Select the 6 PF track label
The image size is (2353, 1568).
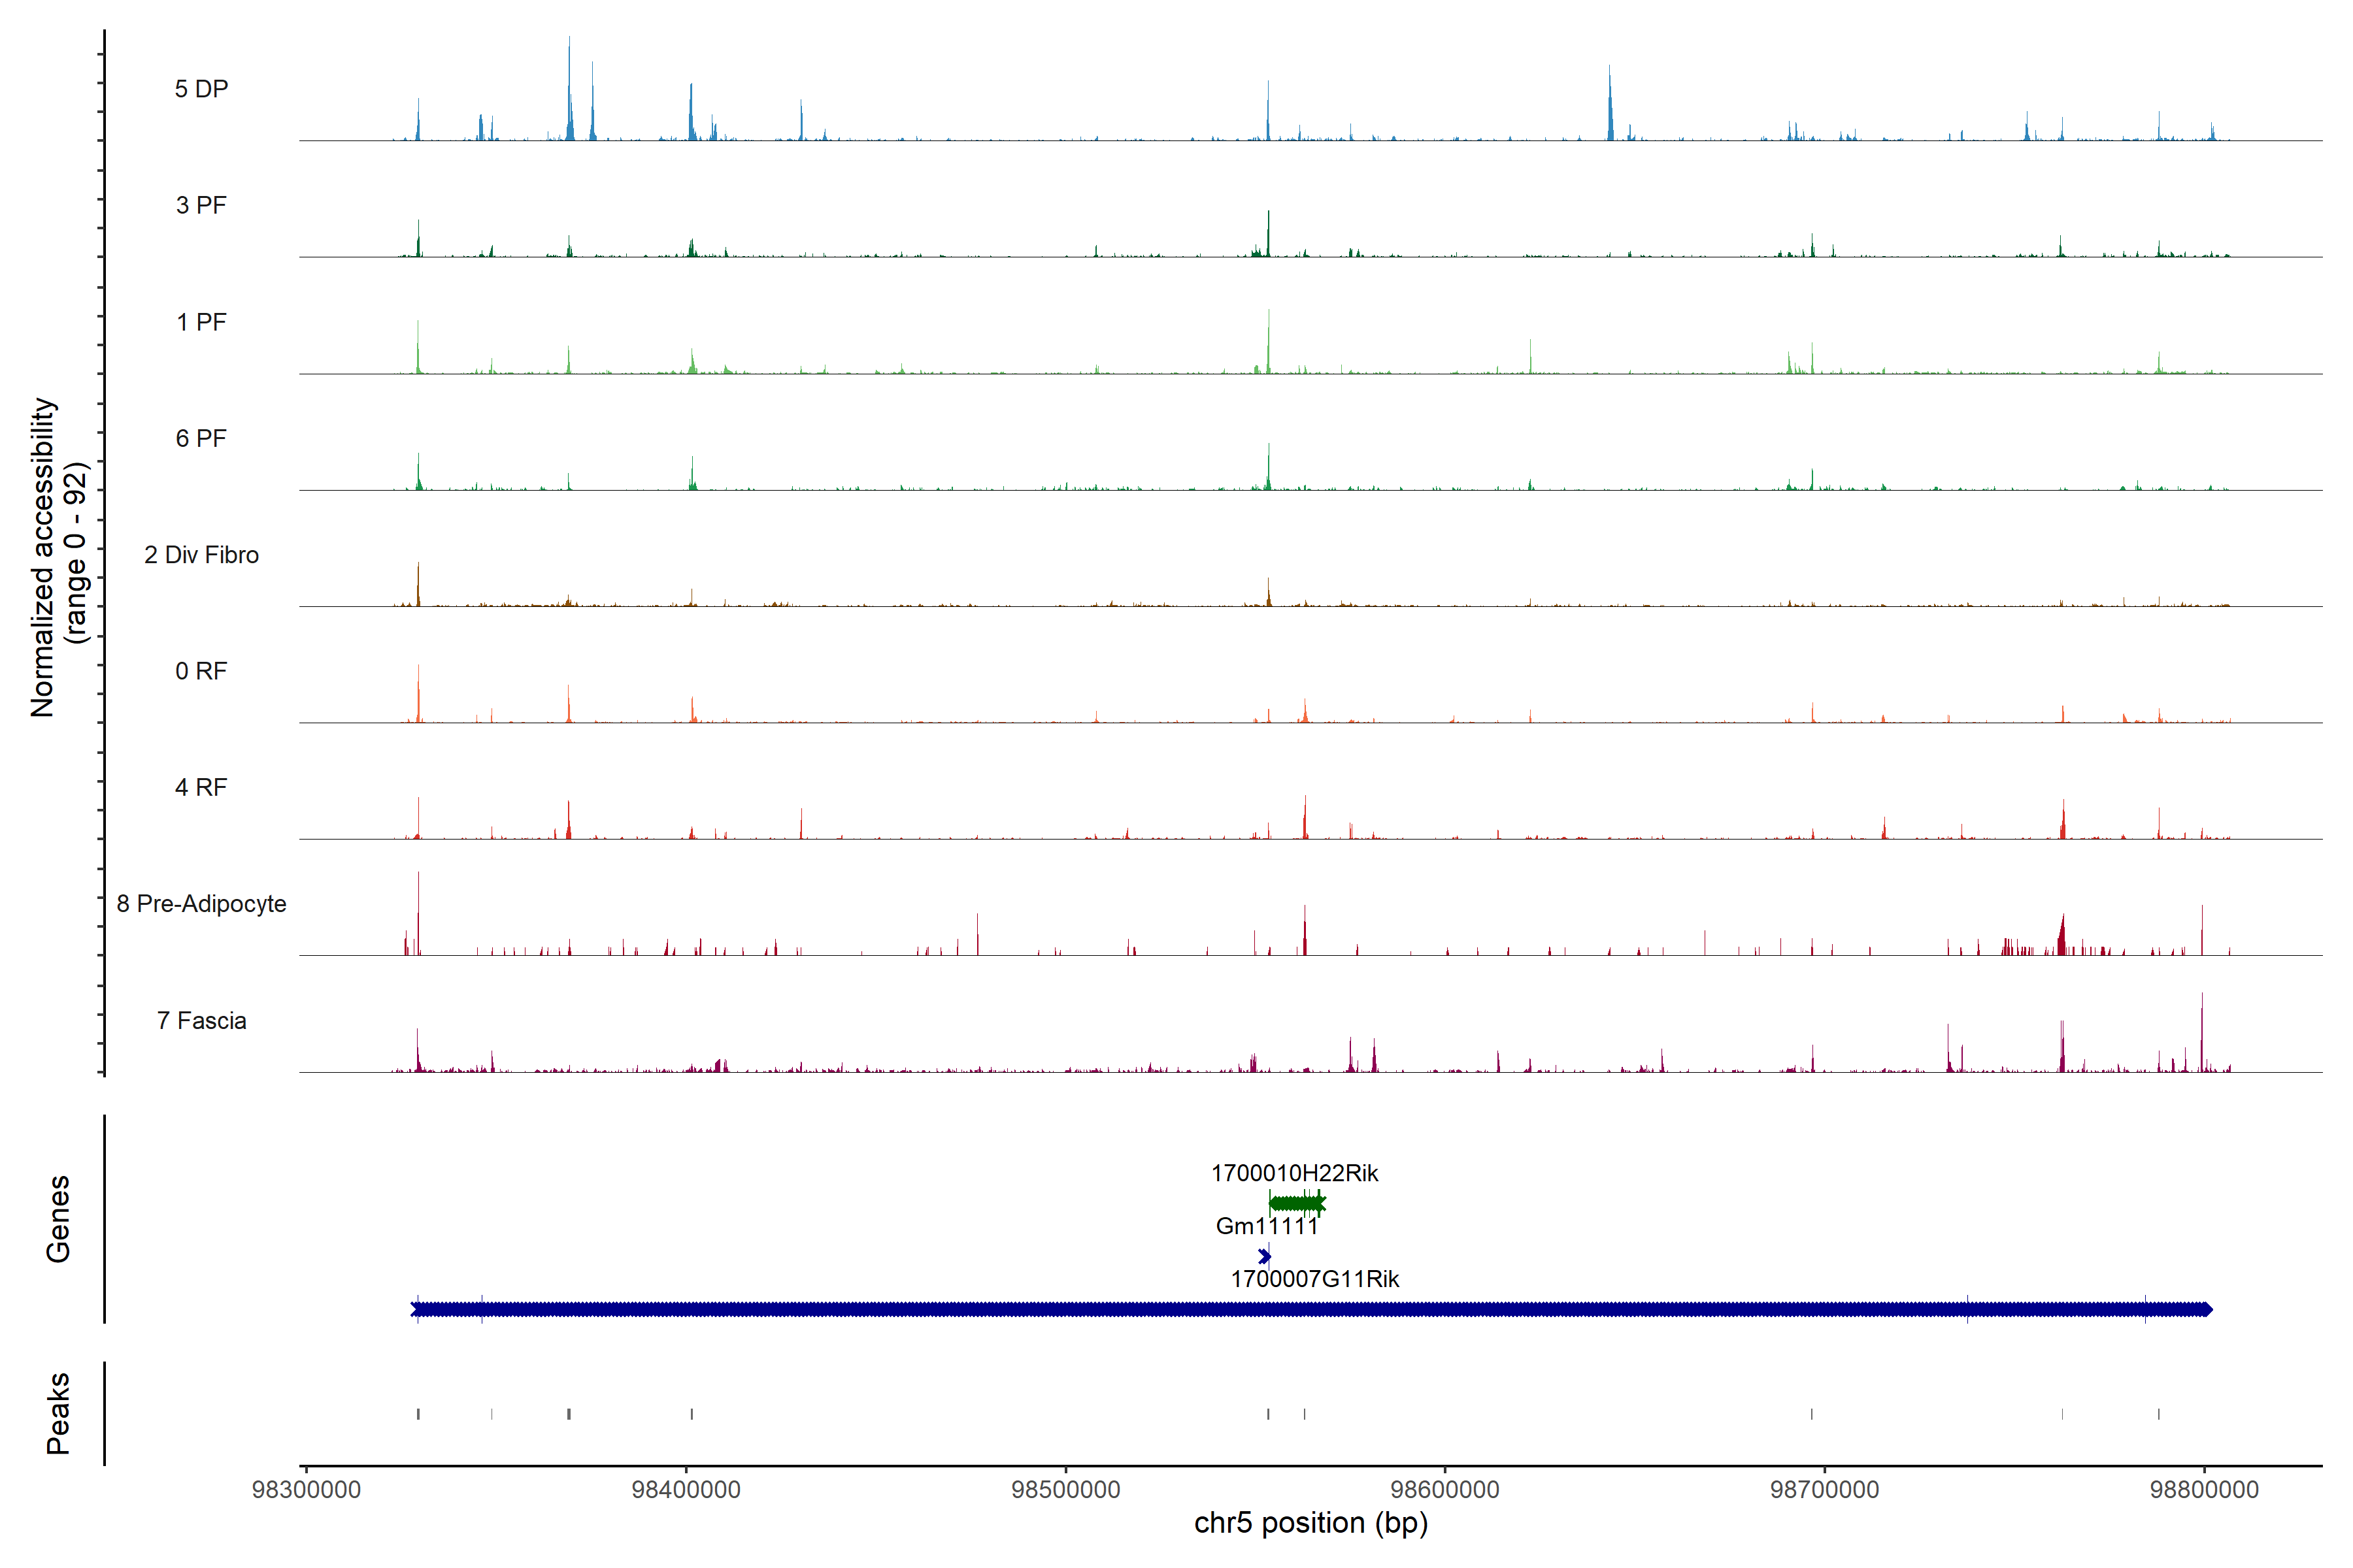201,438
